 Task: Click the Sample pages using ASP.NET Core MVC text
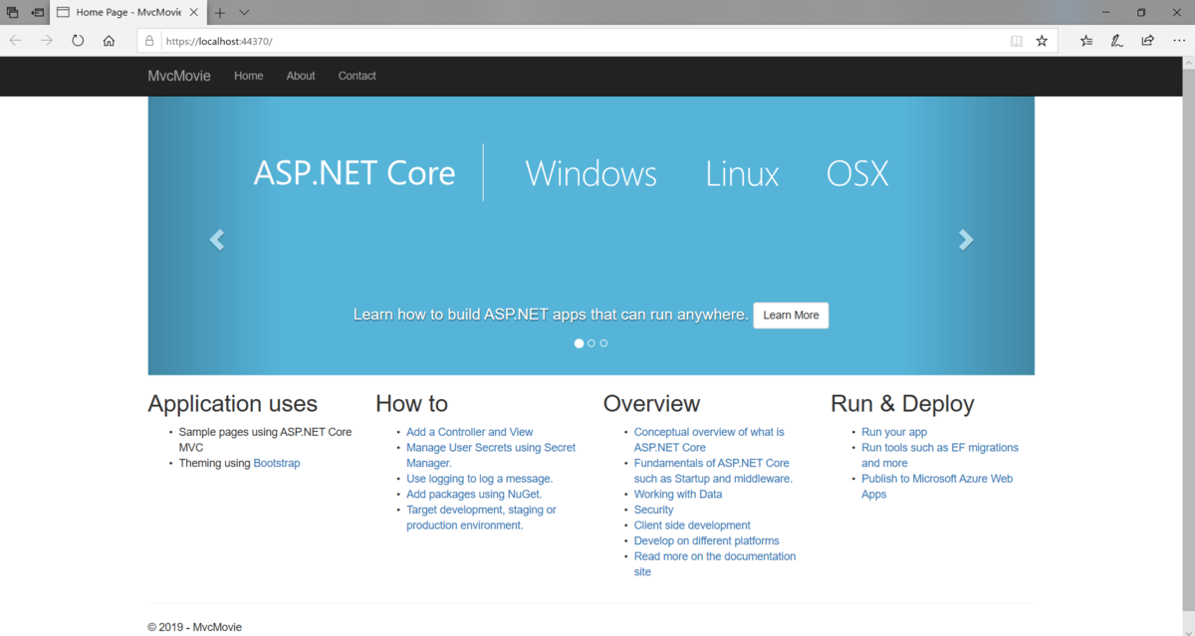[x=265, y=440]
